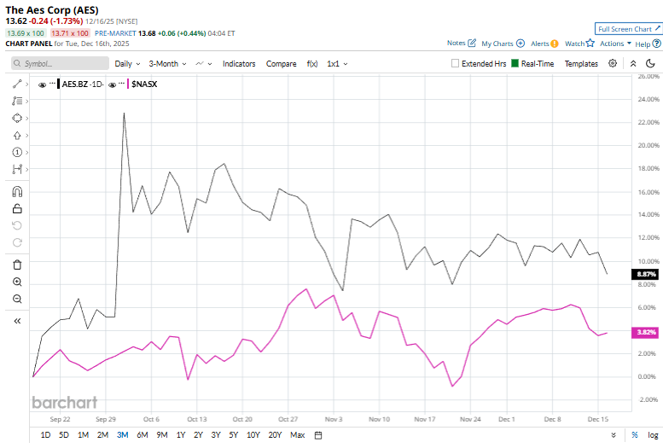
Task: Choose the shapes drawing tool
Action: tap(17, 118)
